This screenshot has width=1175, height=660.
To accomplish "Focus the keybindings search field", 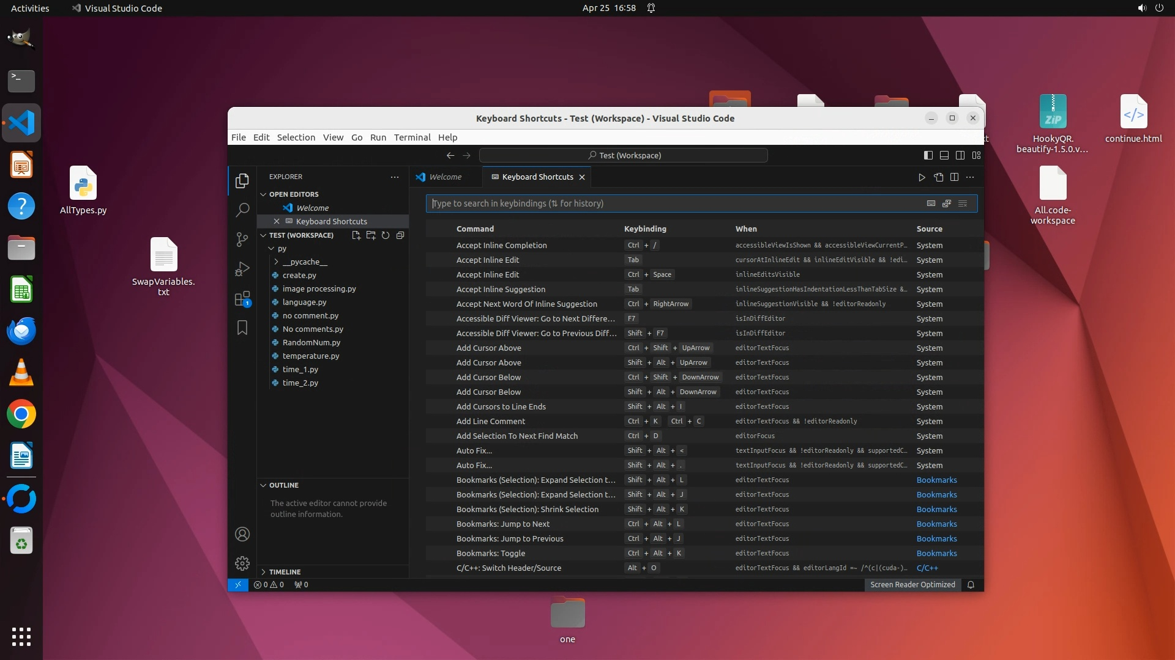I will (673, 204).
